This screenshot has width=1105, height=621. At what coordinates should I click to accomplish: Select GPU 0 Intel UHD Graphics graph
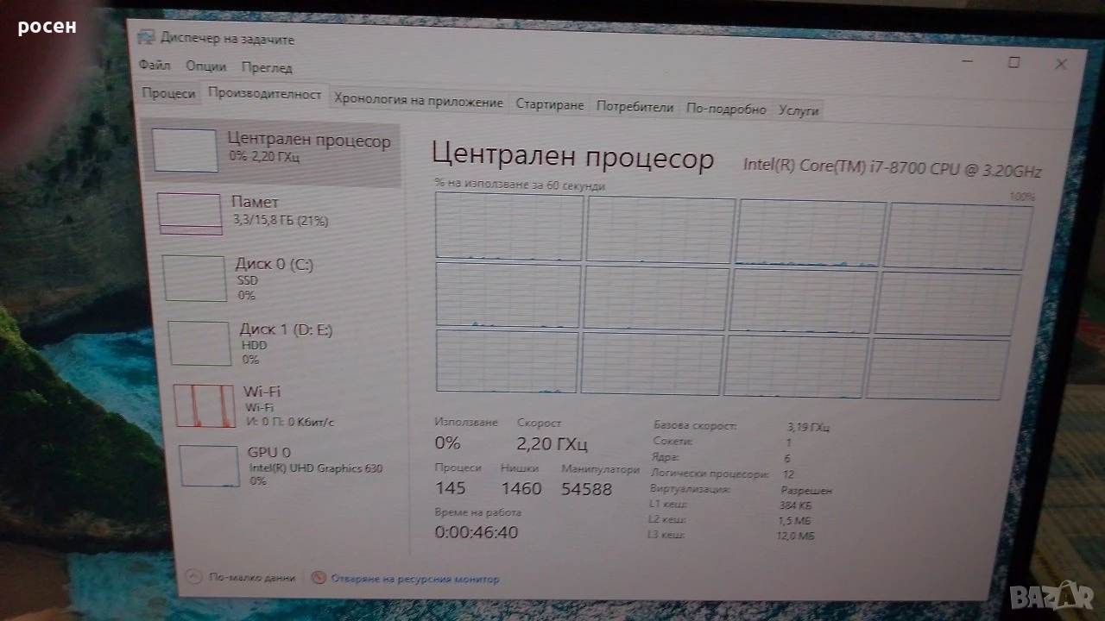(x=208, y=466)
